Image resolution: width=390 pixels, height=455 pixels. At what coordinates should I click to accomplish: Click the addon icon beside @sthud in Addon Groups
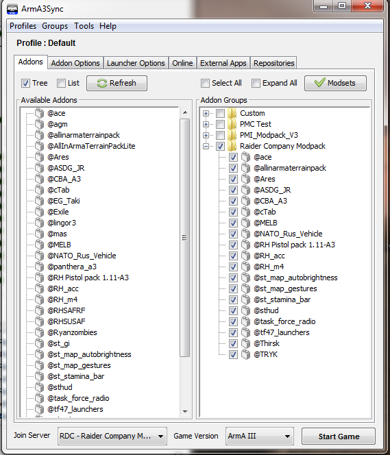pos(246,310)
